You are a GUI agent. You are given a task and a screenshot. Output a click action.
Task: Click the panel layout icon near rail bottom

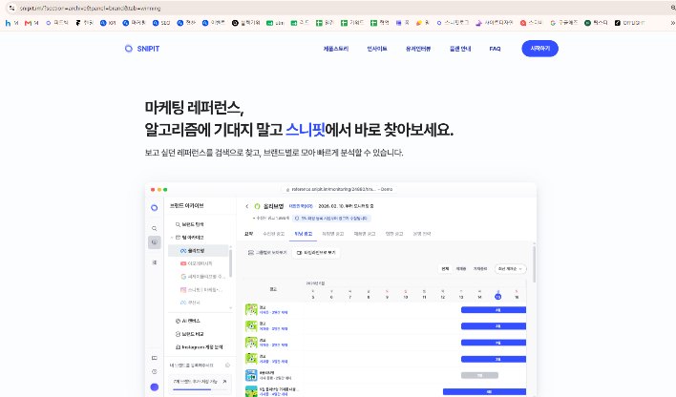click(155, 358)
